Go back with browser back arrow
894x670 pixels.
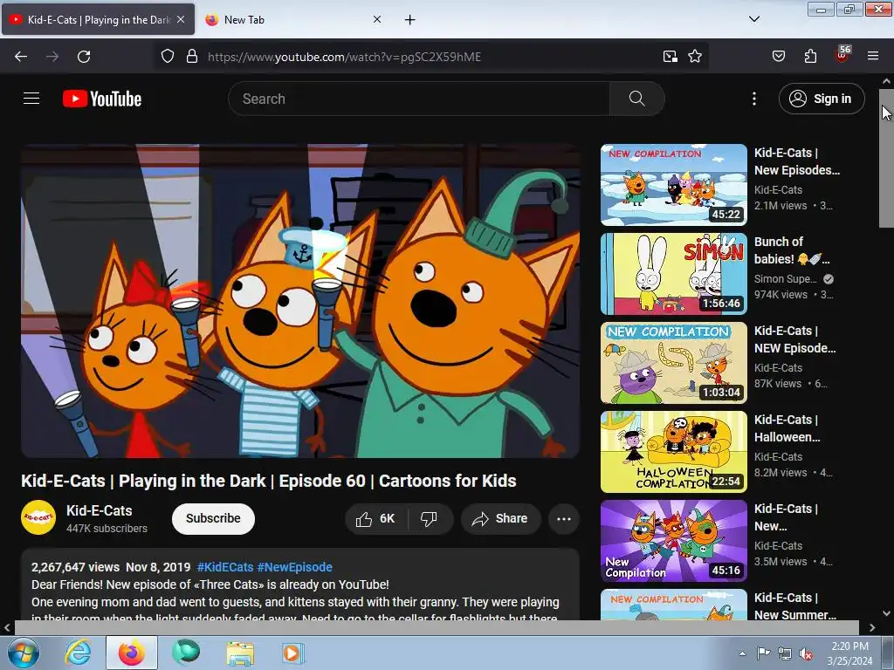tap(21, 57)
